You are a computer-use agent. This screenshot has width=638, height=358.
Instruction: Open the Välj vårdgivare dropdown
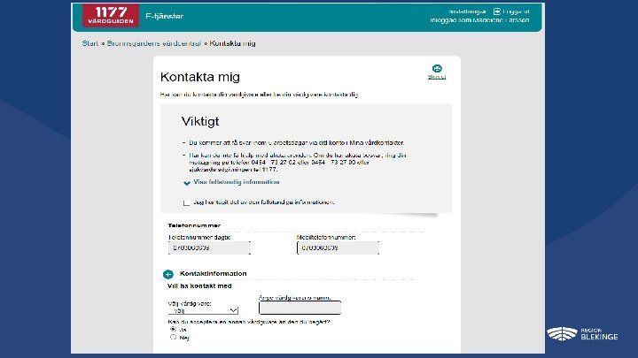point(203,310)
